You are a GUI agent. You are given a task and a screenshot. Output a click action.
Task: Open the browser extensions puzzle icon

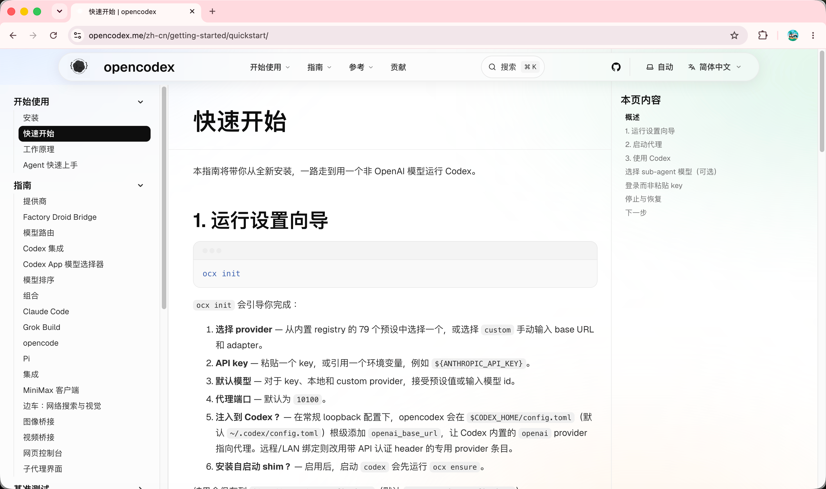tap(763, 35)
